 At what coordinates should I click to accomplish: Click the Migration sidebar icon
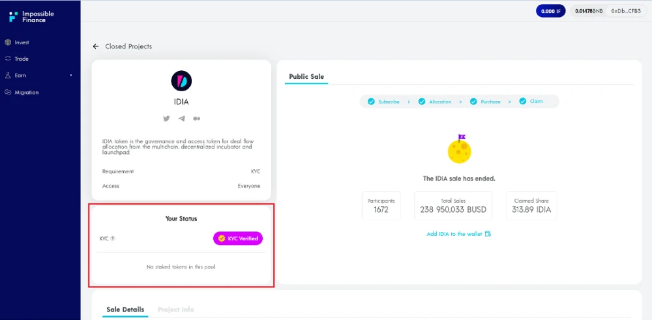7,93
